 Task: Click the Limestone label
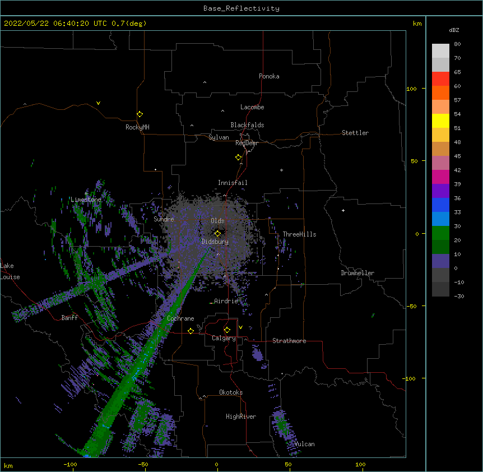(86, 200)
